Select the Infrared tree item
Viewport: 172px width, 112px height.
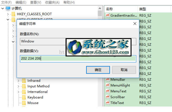coord(34,81)
